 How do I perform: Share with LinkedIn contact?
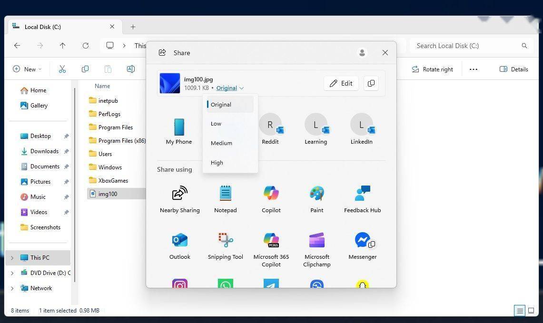tap(362, 129)
